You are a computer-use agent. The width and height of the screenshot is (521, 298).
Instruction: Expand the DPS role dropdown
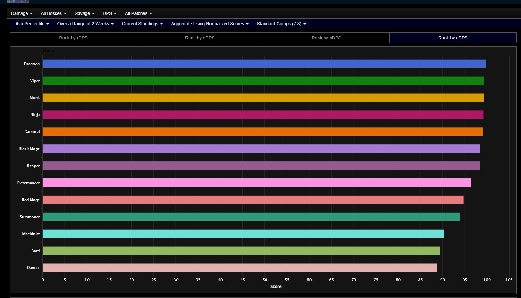[x=109, y=13]
